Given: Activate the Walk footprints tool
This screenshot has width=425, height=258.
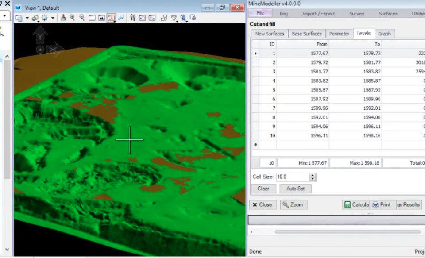Looking at the screenshot, I should click(132, 18).
